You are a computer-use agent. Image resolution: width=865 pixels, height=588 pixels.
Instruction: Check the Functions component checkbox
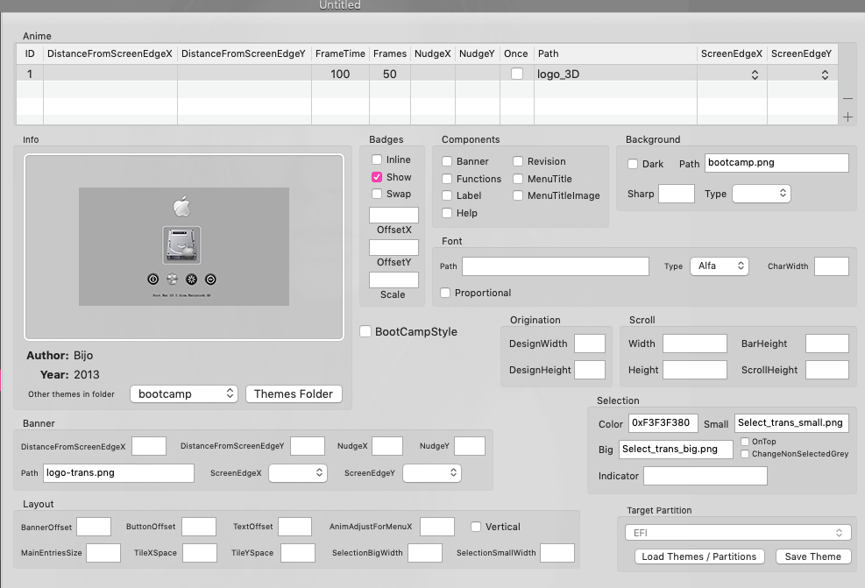447,180
